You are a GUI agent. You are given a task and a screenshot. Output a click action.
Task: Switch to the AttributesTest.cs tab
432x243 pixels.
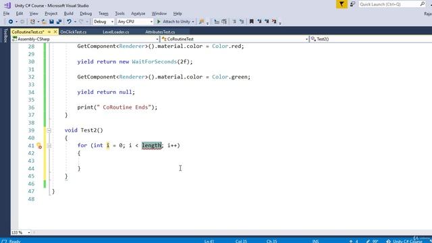click(x=160, y=32)
